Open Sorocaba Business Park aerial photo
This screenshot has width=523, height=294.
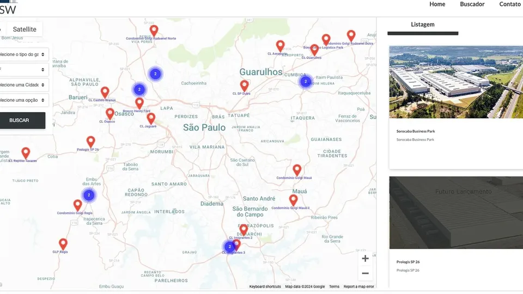point(456,82)
